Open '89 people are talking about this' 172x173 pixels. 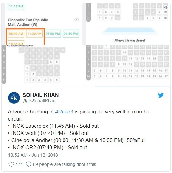64,164
